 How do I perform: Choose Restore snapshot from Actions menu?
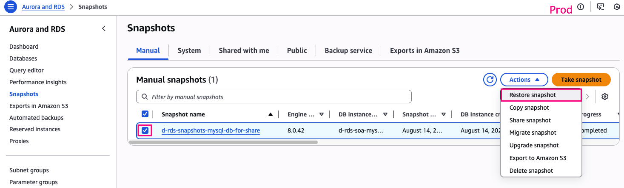(533, 95)
